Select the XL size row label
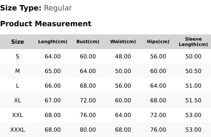 (17, 100)
